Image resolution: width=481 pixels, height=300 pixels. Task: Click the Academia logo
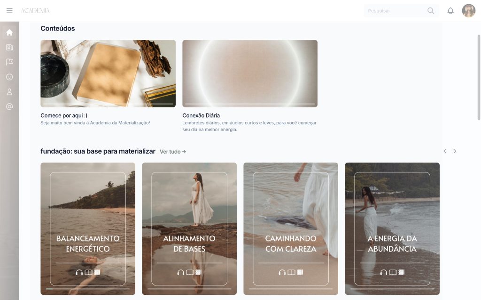35,11
